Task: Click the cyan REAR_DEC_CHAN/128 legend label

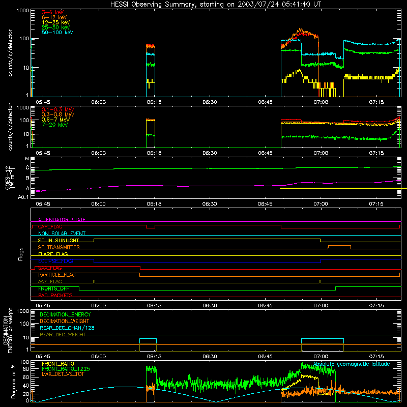Action: coord(67,328)
